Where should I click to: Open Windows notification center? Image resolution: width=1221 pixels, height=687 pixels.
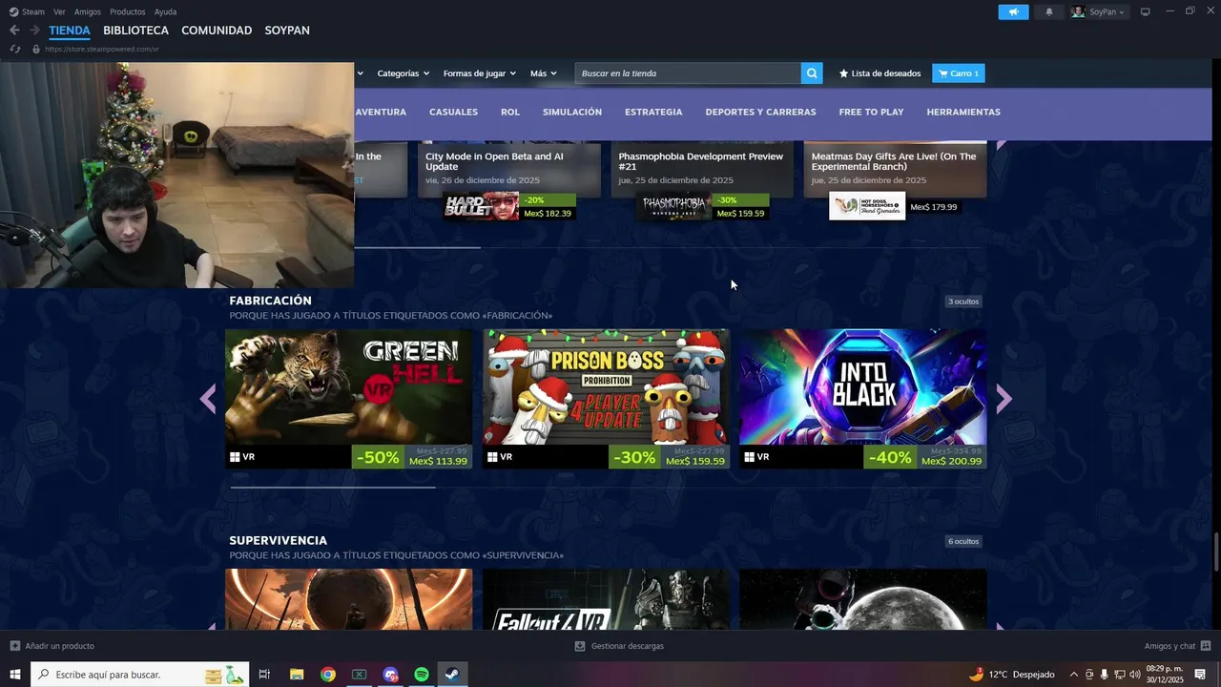tap(1200, 675)
